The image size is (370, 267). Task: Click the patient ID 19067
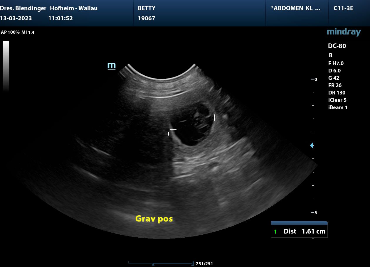(x=147, y=18)
